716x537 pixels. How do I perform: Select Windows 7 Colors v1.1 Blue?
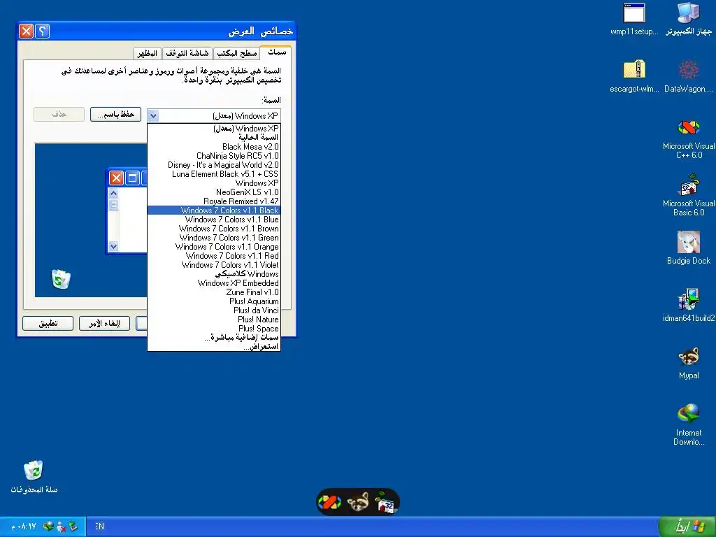coord(214,220)
